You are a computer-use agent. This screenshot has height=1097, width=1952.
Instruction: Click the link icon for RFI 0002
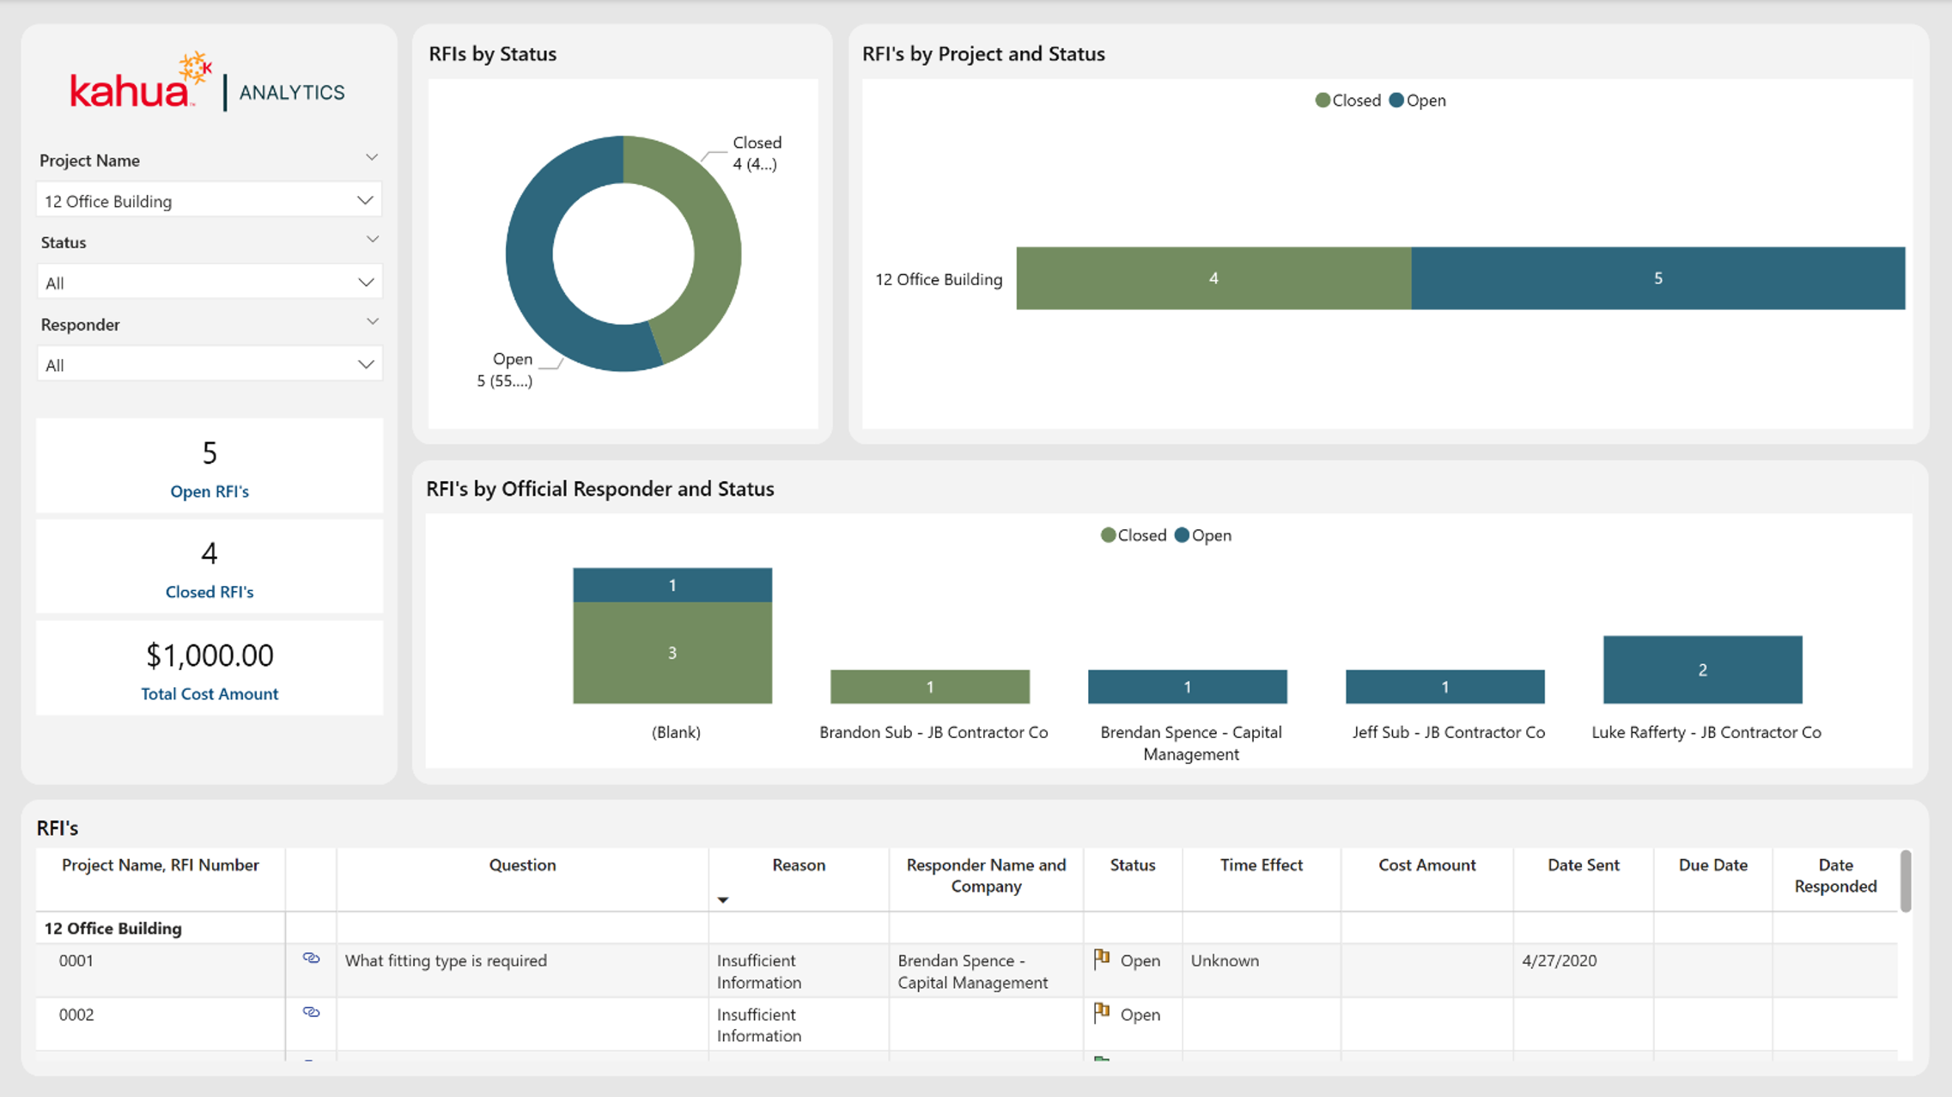(311, 1013)
